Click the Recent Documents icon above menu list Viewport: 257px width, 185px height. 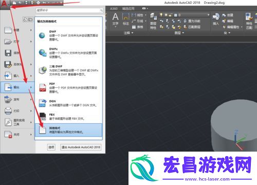pyautogui.click(x=25, y=20)
